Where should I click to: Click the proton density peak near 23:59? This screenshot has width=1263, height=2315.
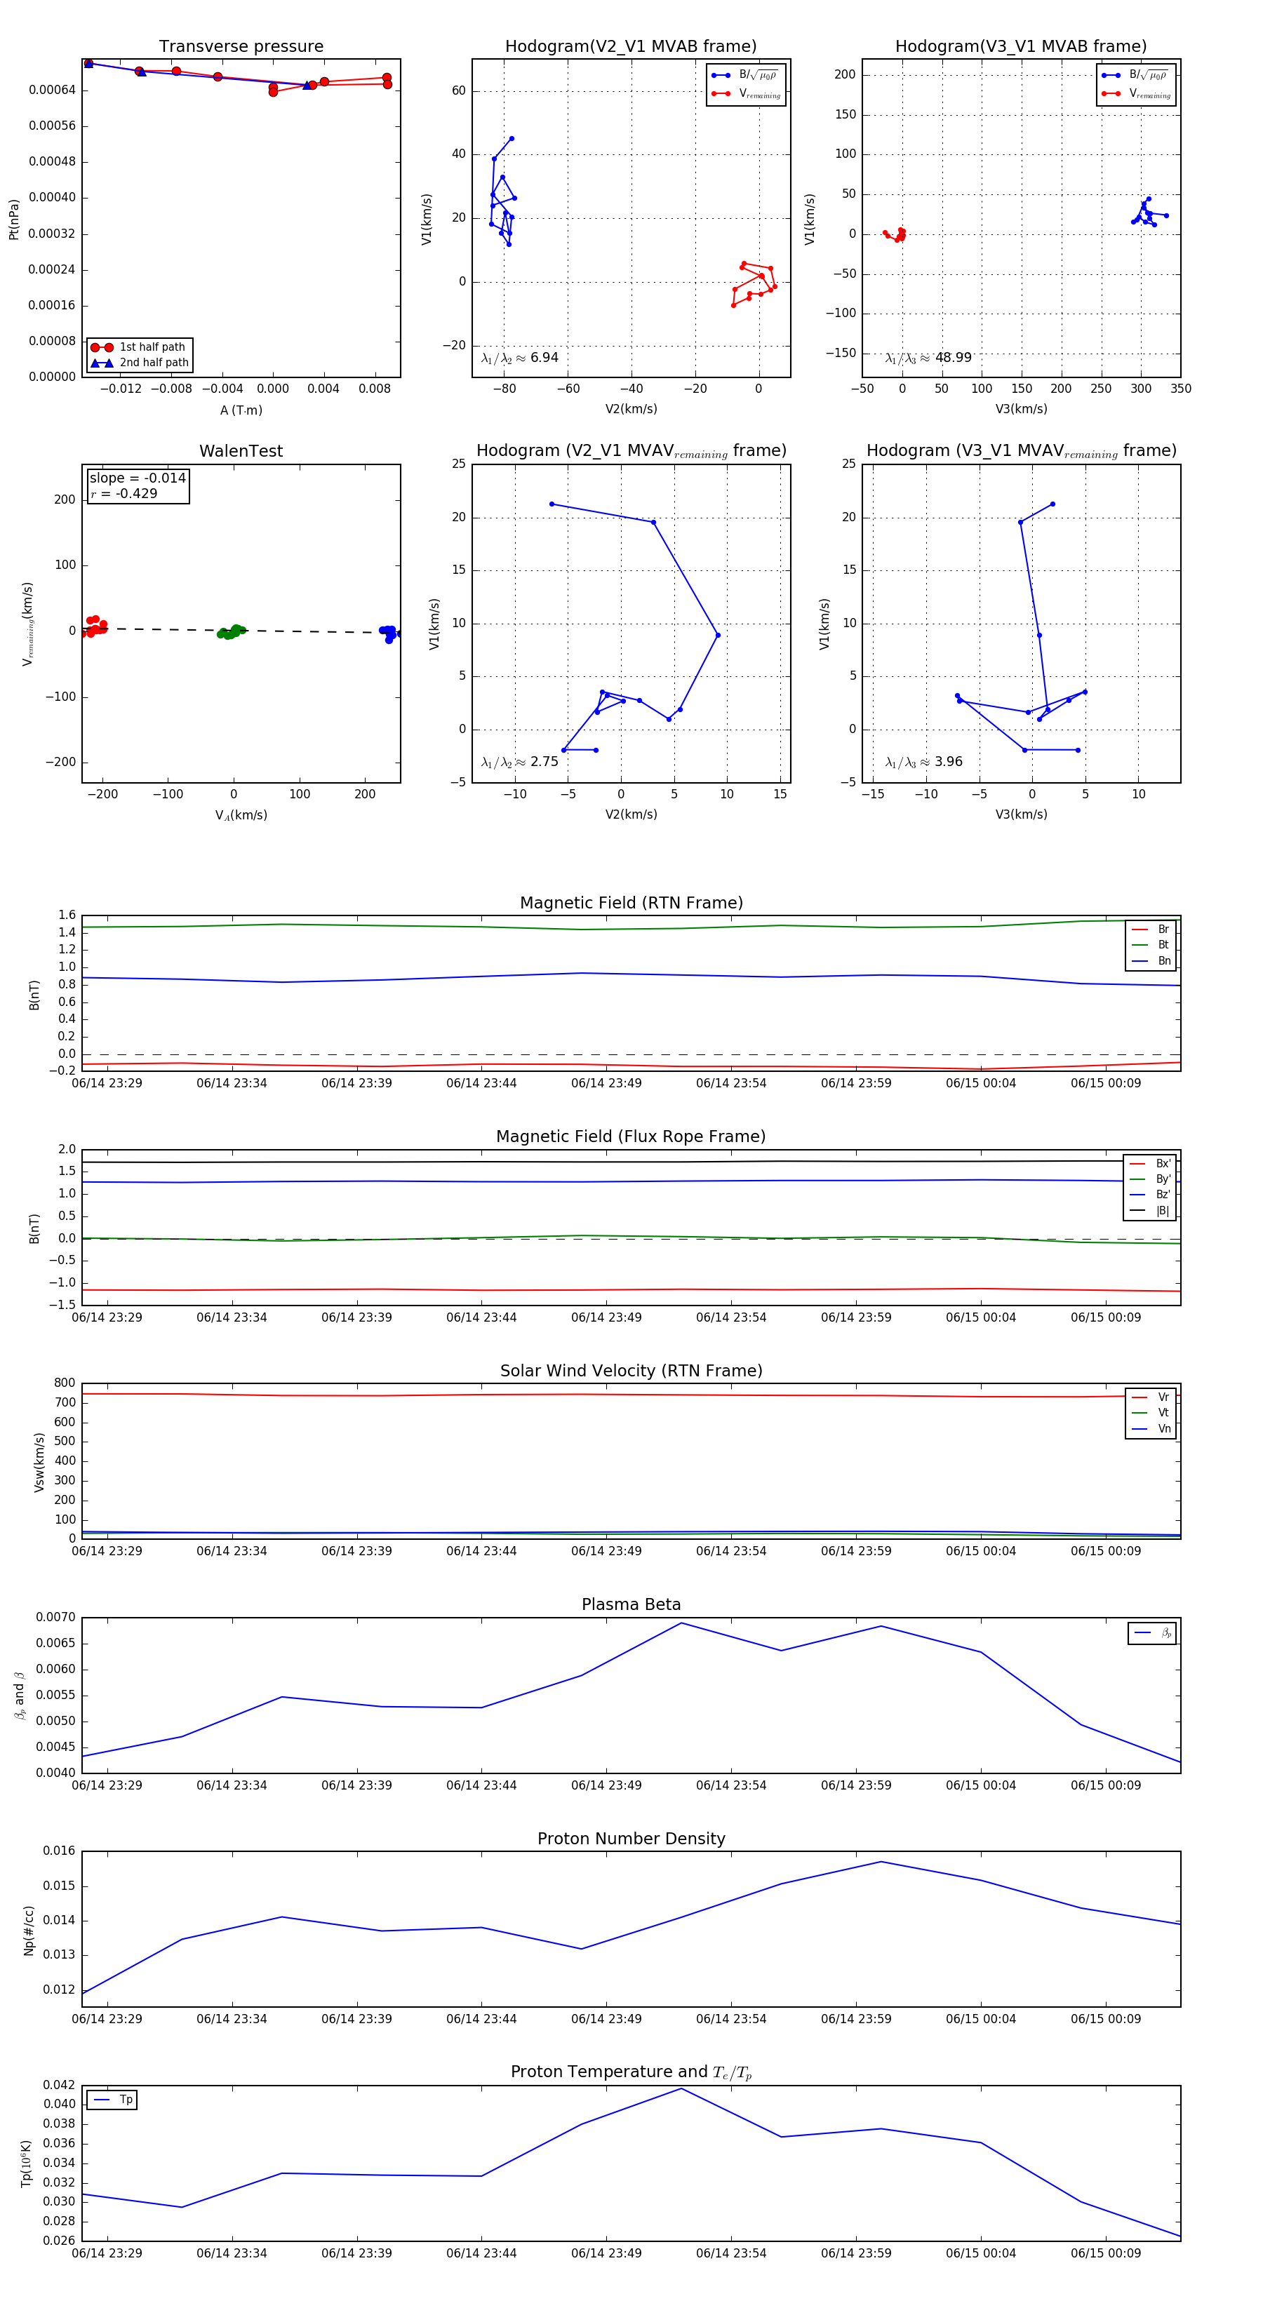pos(881,1862)
